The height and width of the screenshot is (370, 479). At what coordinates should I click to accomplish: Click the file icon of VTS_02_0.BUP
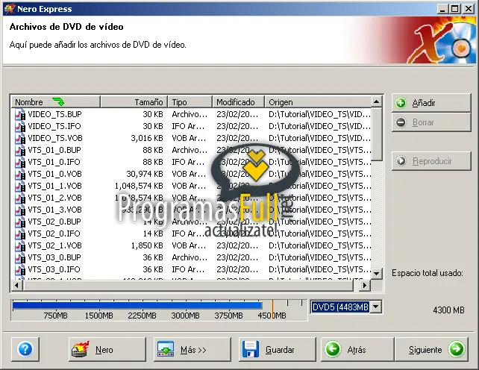click(x=20, y=222)
